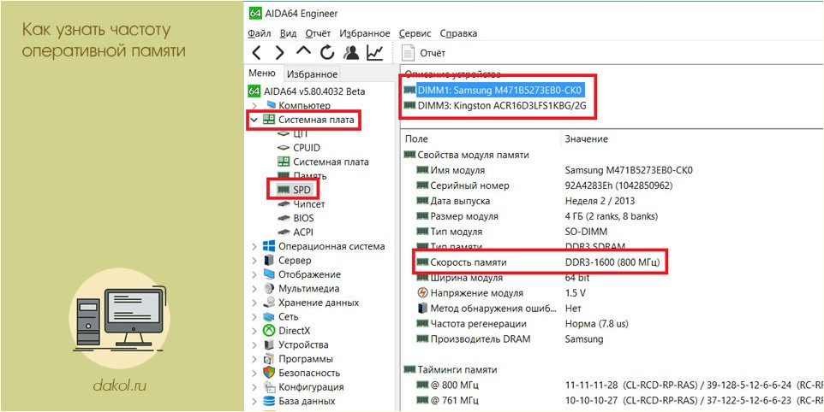Screen dimensions: 824x412
Task: Go forward with the right arrow button
Action: pos(279,52)
